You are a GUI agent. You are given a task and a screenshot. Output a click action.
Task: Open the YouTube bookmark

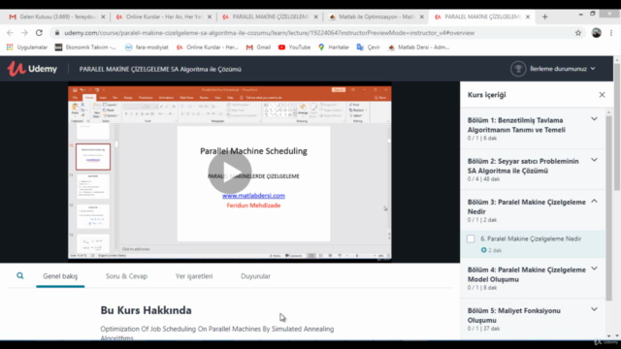click(x=294, y=48)
